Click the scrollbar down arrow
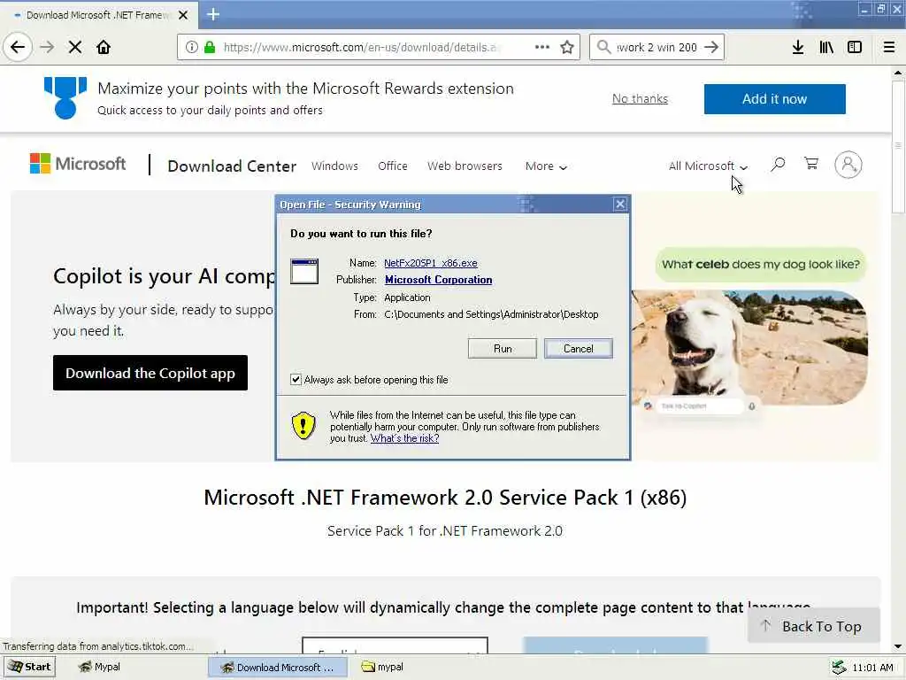The width and height of the screenshot is (906, 680). click(x=898, y=646)
